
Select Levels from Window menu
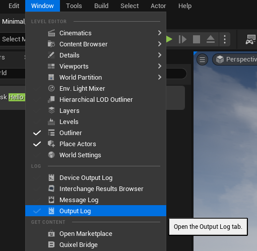coord(96,121)
